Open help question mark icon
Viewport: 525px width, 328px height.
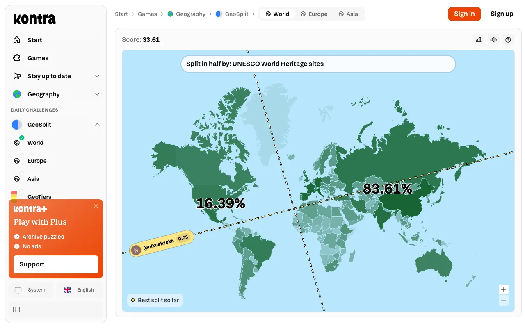[x=508, y=40]
